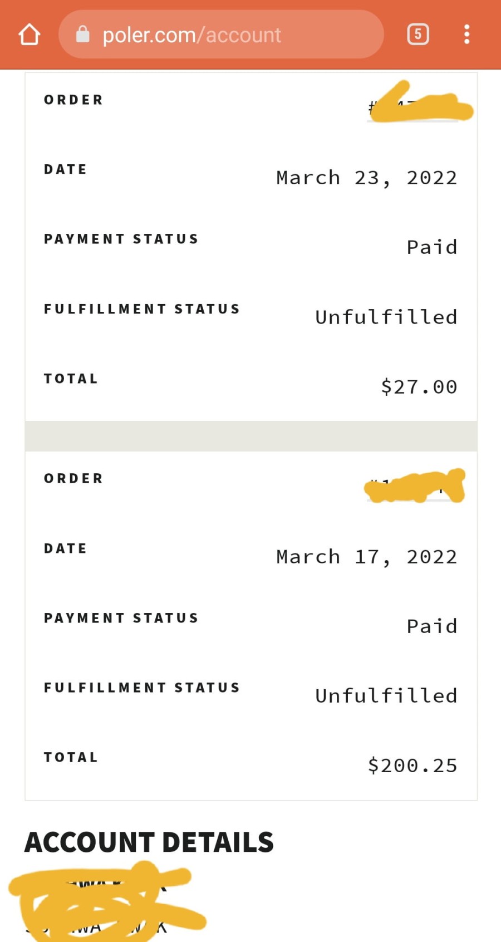Open the browser three-dot menu

tap(466, 35)
